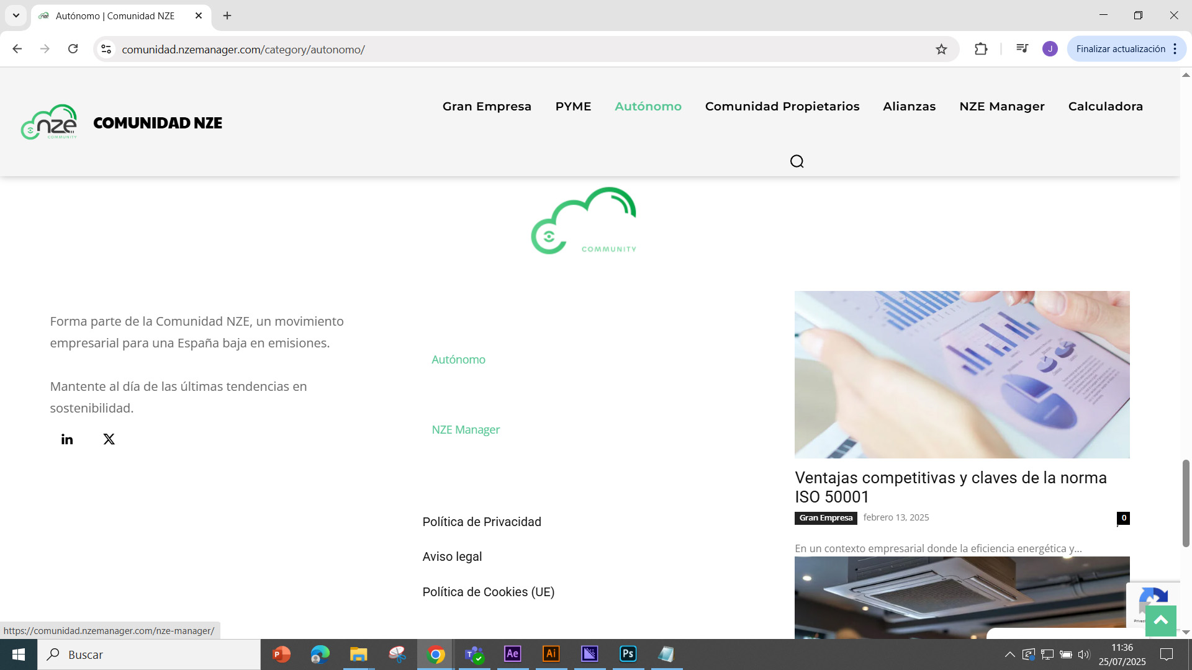Open File Explorer from the taskbar
The image size is (1192, 670).
pos(359,654)
